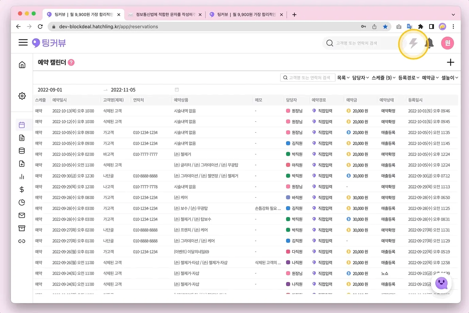The height and width of the screenshot is (313, 469).
Task: Open the mail envelope icon in sidebar
Action: (22, 215)
